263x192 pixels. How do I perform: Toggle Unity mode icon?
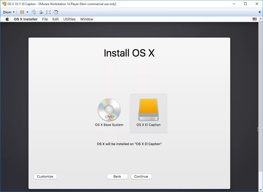coord(56,12)
